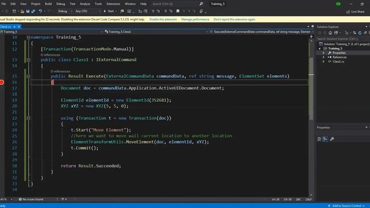
Task: Click the Open File folder icon in the toolbar
Action: point(22,11)
